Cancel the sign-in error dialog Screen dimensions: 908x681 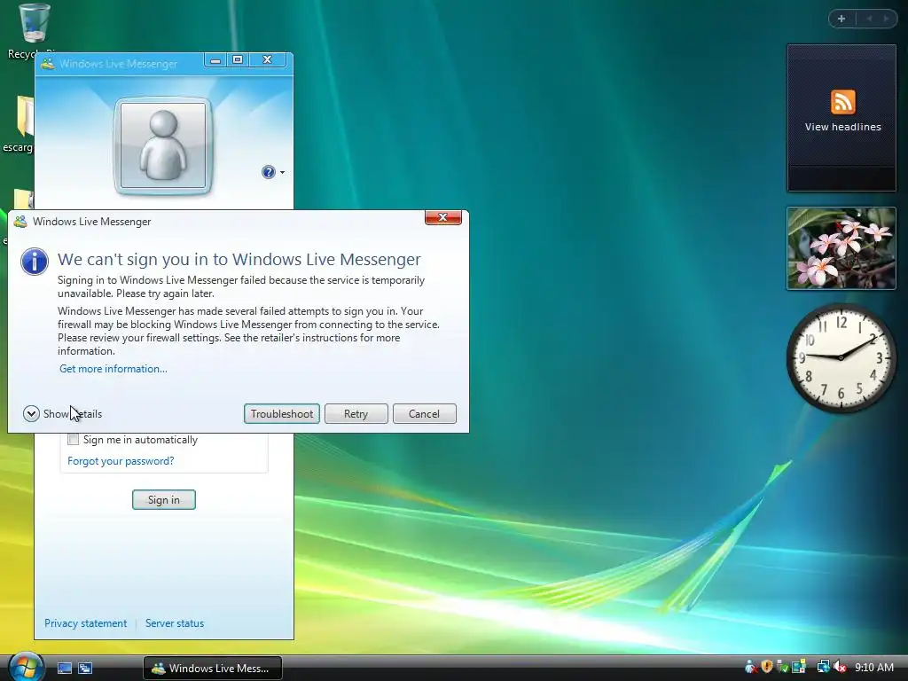425,413
